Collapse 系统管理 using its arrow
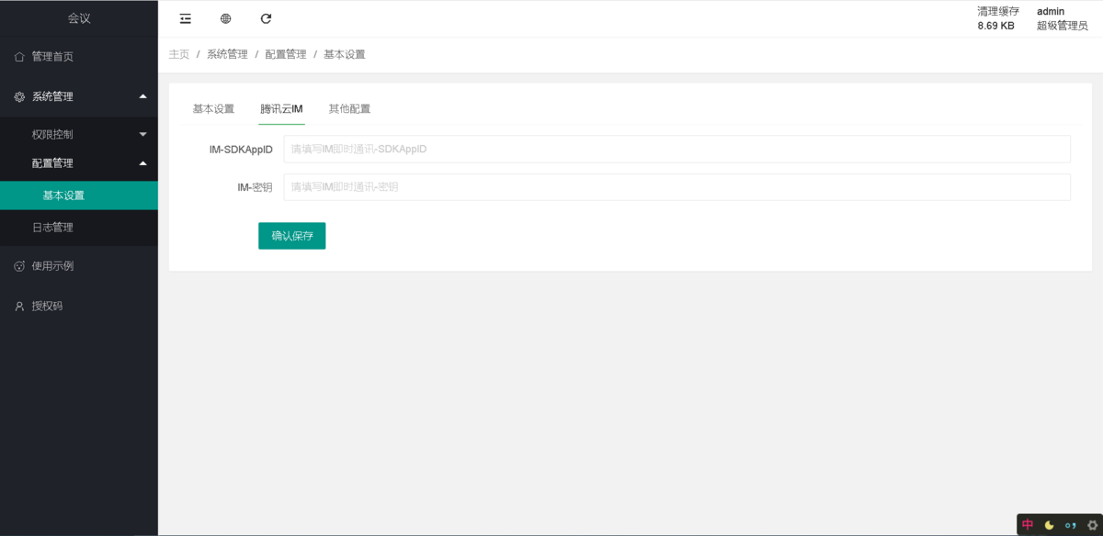The width and height of the screenshot is (1103, 536). click(x=142, y=96)
